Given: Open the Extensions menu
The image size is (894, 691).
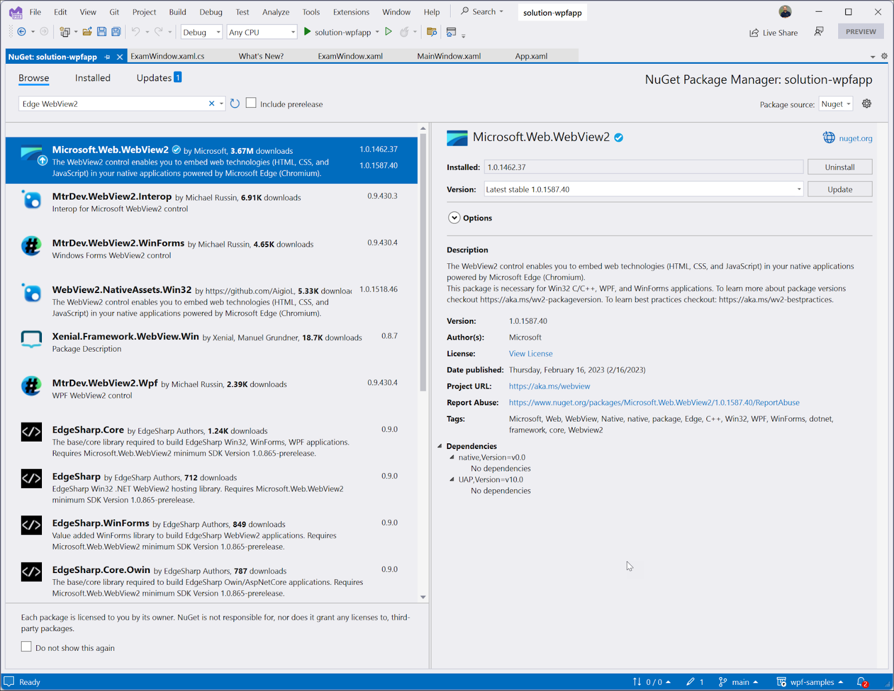Looking at the screenshot, I should (351, 12).
